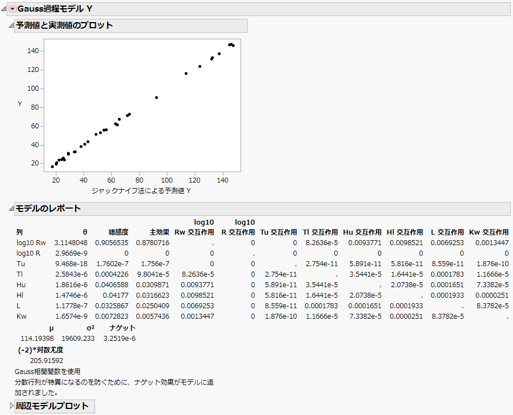Collapse the モデルのレポート section

tap(11, 209)
